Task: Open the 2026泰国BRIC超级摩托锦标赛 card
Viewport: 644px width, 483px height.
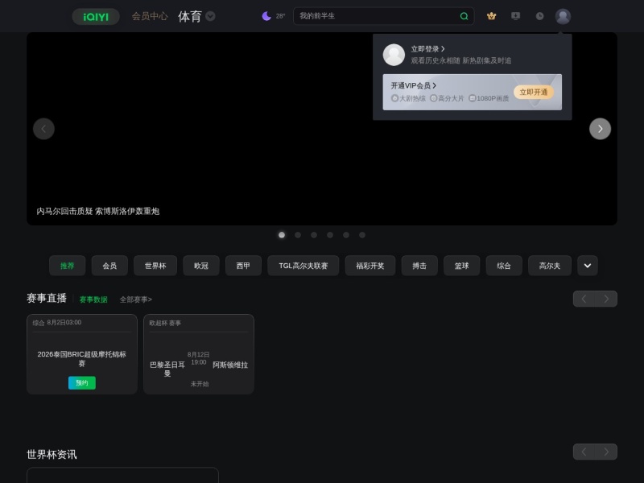Action: [82, 354]
